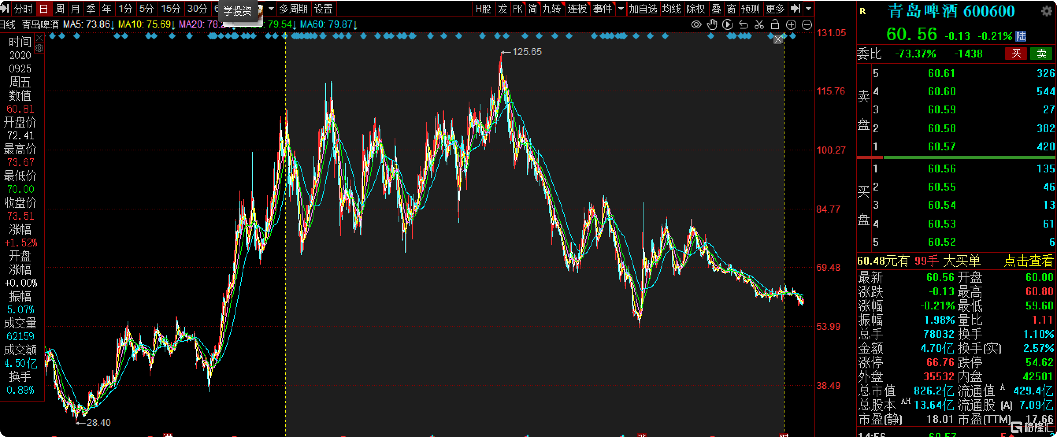Click 窗 window button
Image resolution: width=1057 pixels, height=437 pixels.
[x=731, y=9]
